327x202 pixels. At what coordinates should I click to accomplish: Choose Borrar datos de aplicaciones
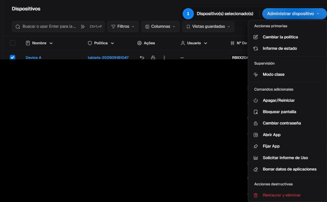pos(287,169)
